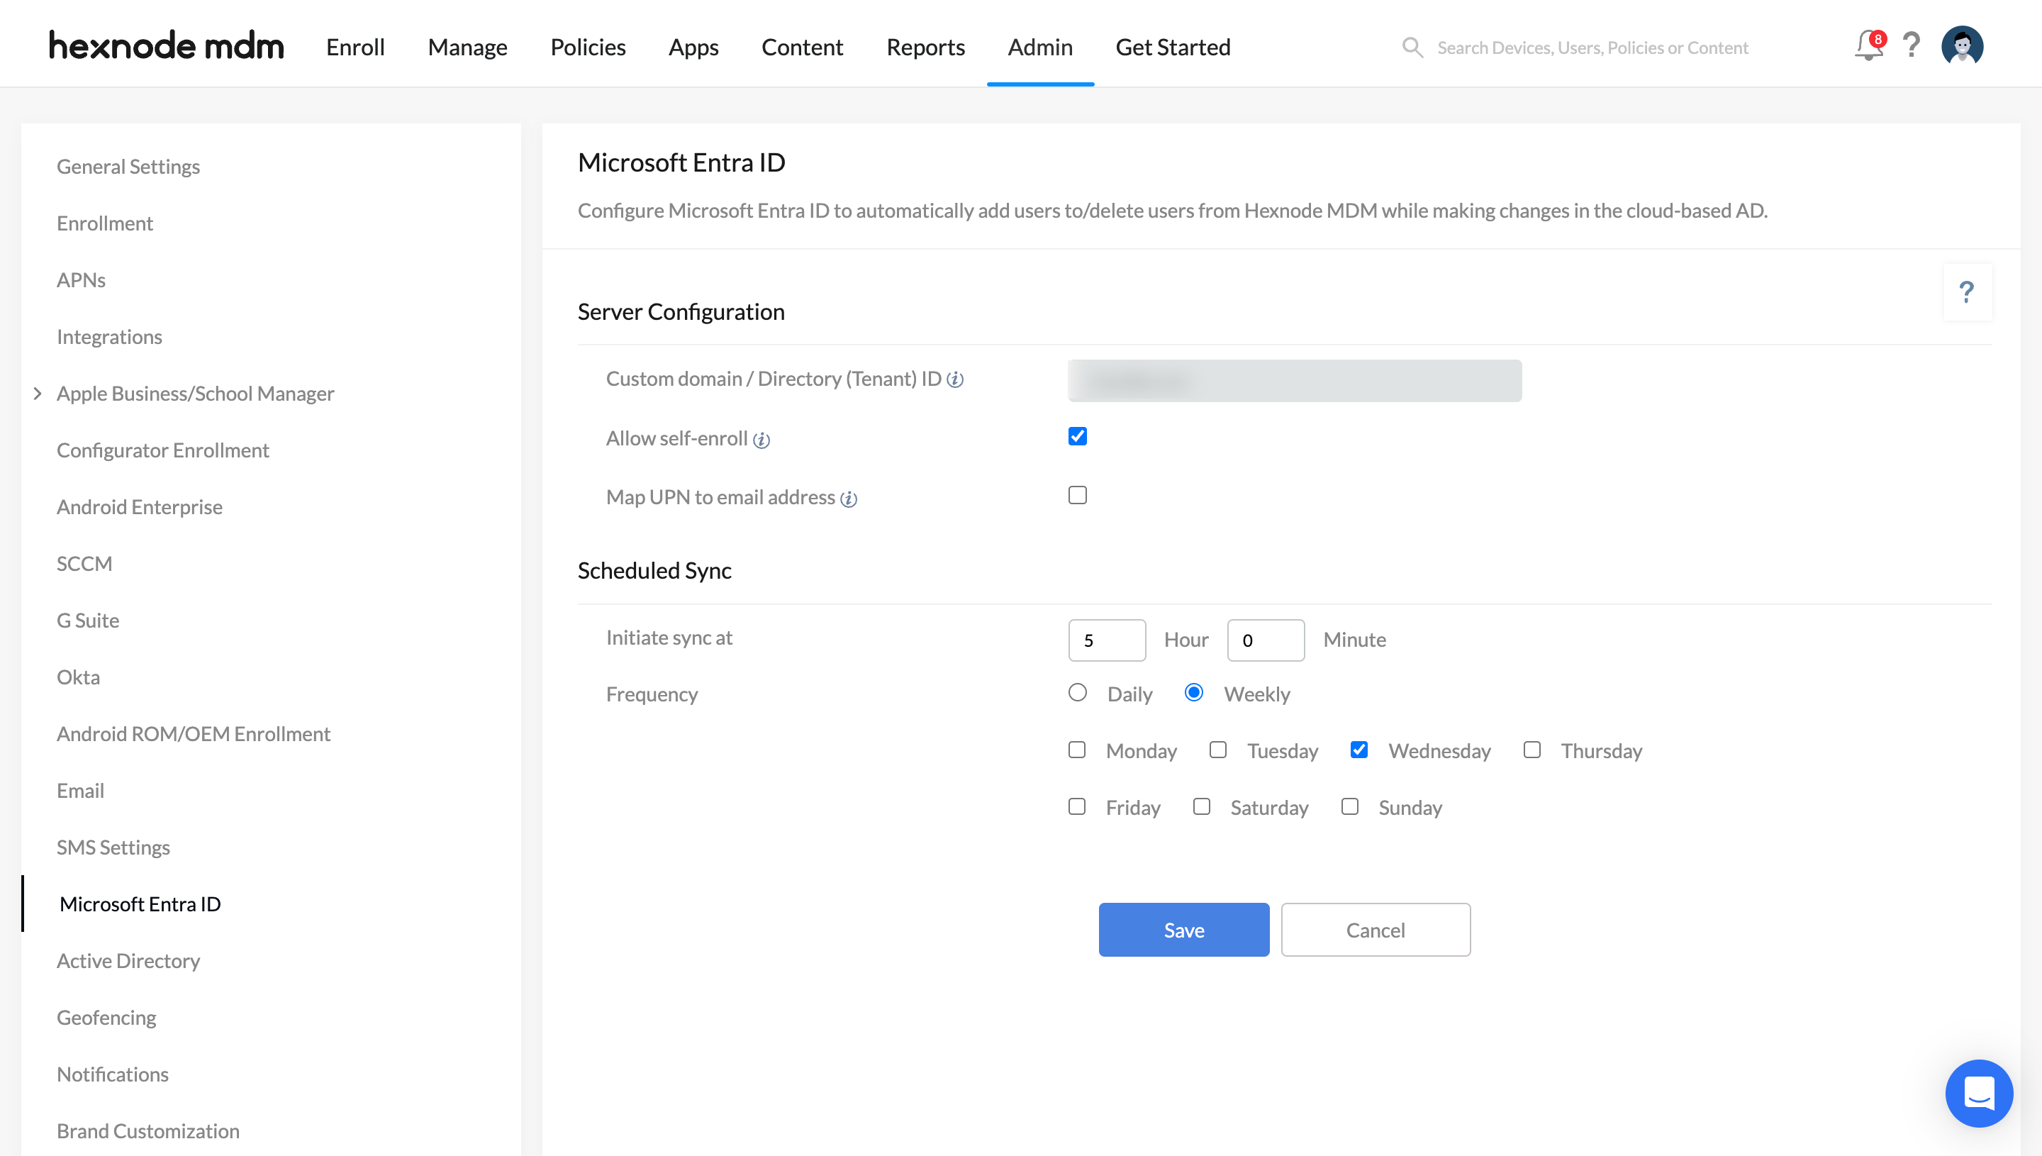This screenshot has width=2042, height=1156.
Task: Open Configurator Enrollment in sidebar
Action: pos(162,450)
